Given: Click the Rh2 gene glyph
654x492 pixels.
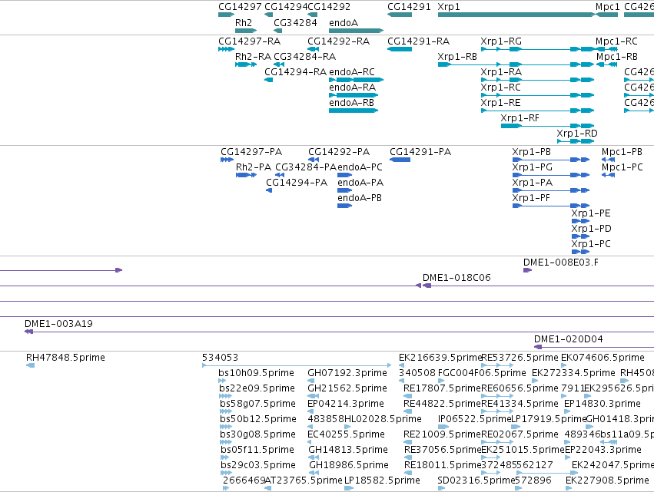Looking at the screenshot, I should coord(246,31).
